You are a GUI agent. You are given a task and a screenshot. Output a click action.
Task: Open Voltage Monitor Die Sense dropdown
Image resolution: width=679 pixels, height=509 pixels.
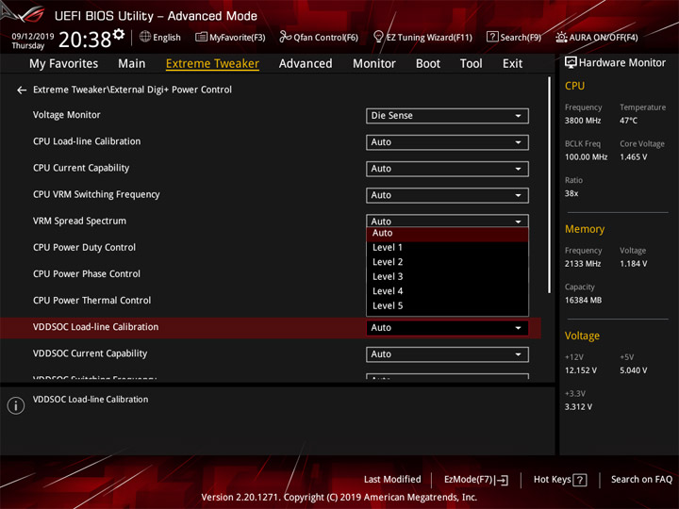coord(447,116)
